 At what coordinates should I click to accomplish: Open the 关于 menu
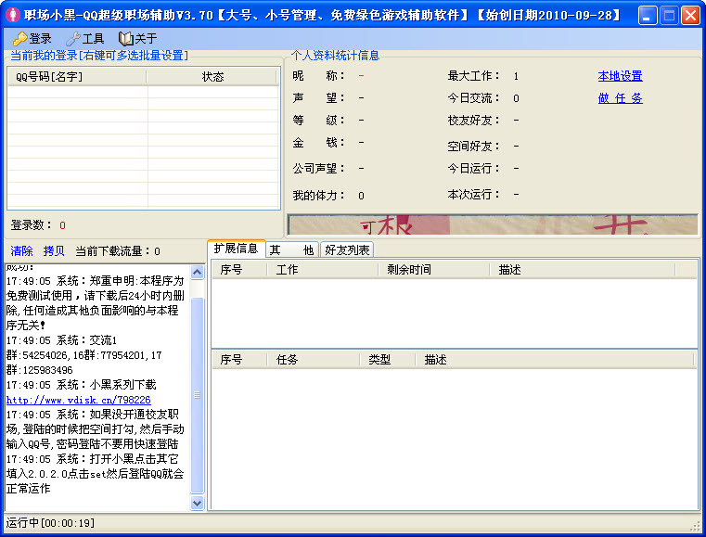pos(138,39)
